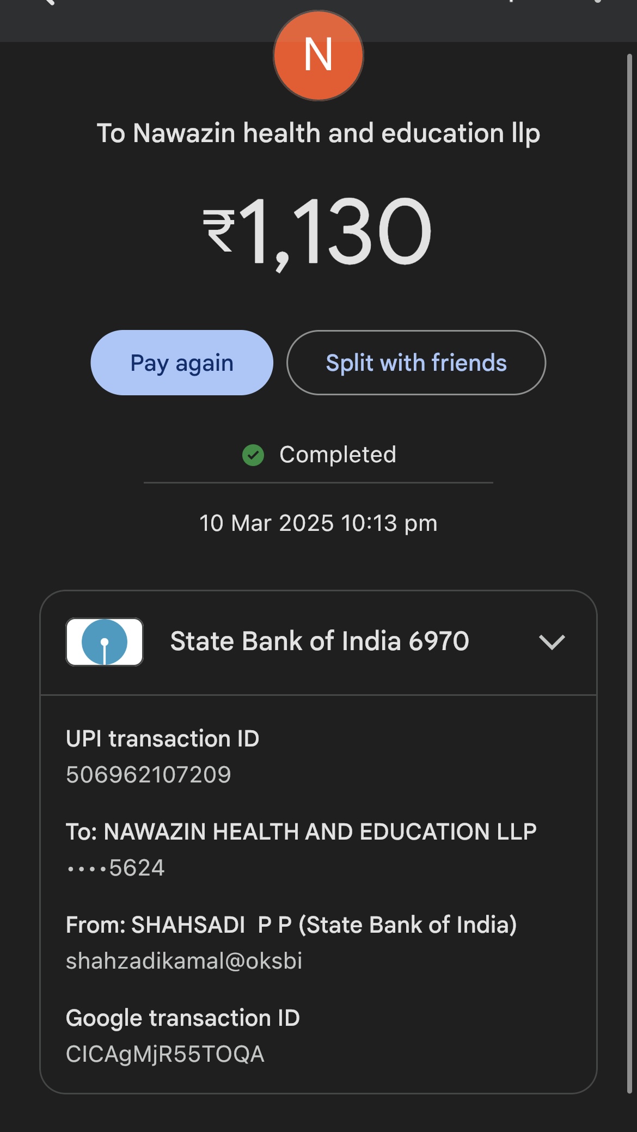Select the UPI number 506962107209

148,775
